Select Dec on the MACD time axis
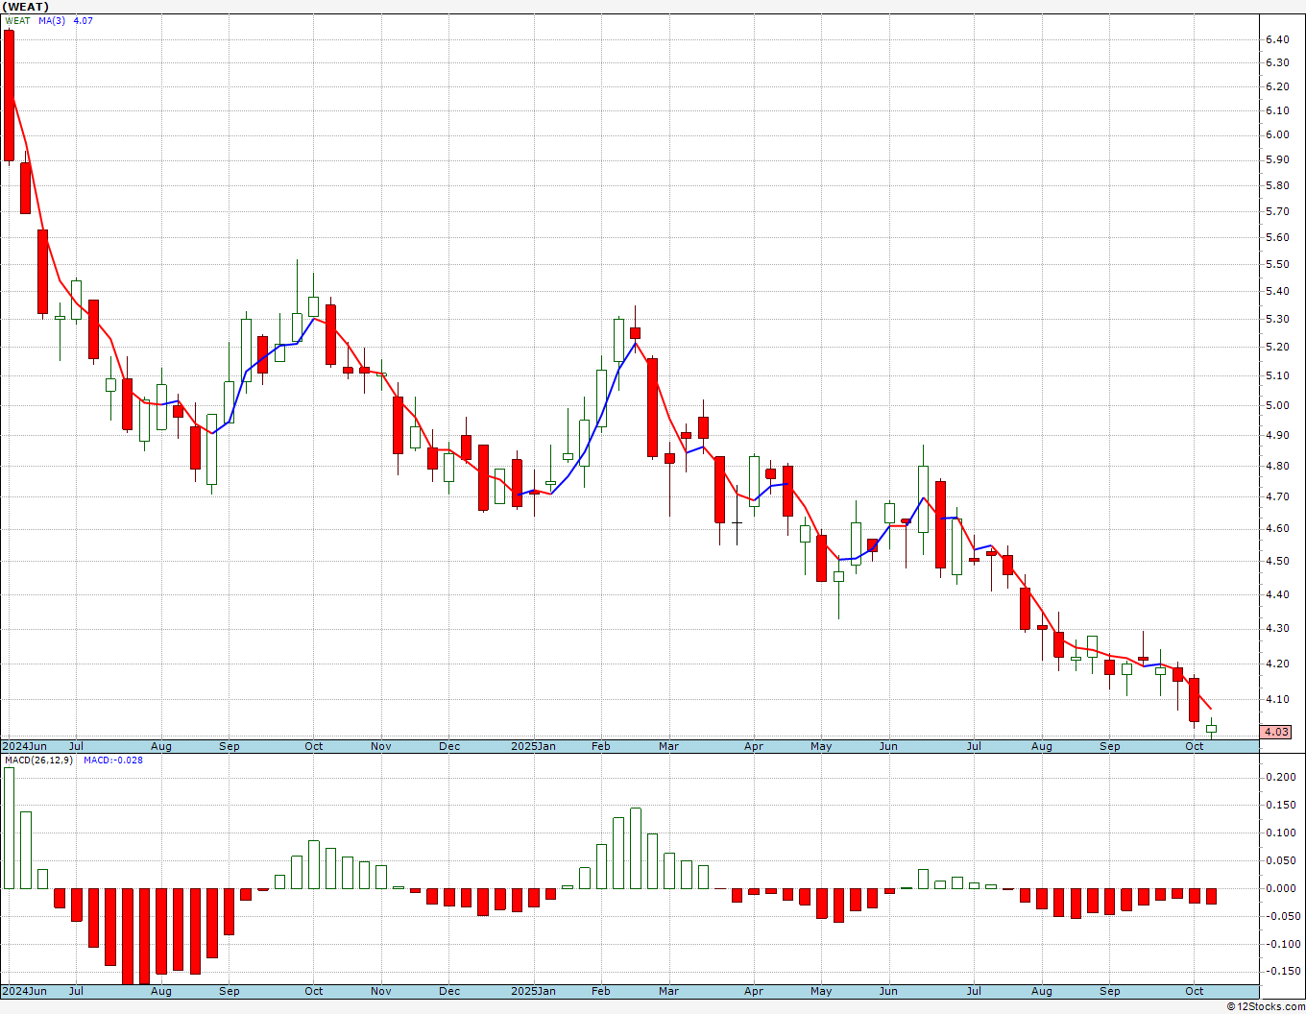1306x1014 pixels. coord(449,991)
